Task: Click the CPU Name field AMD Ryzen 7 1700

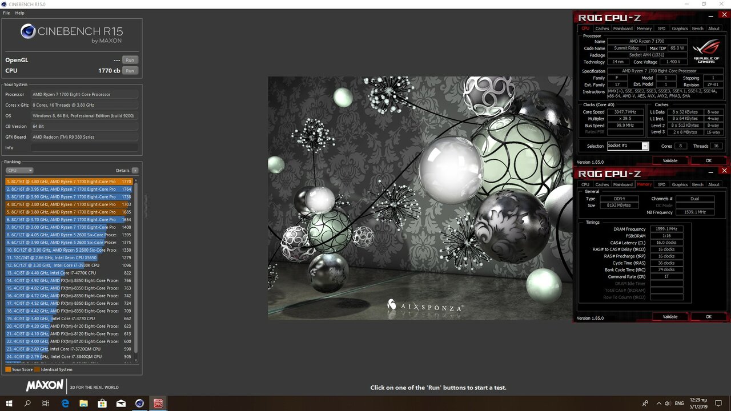Action: click(x=646, y=42)
